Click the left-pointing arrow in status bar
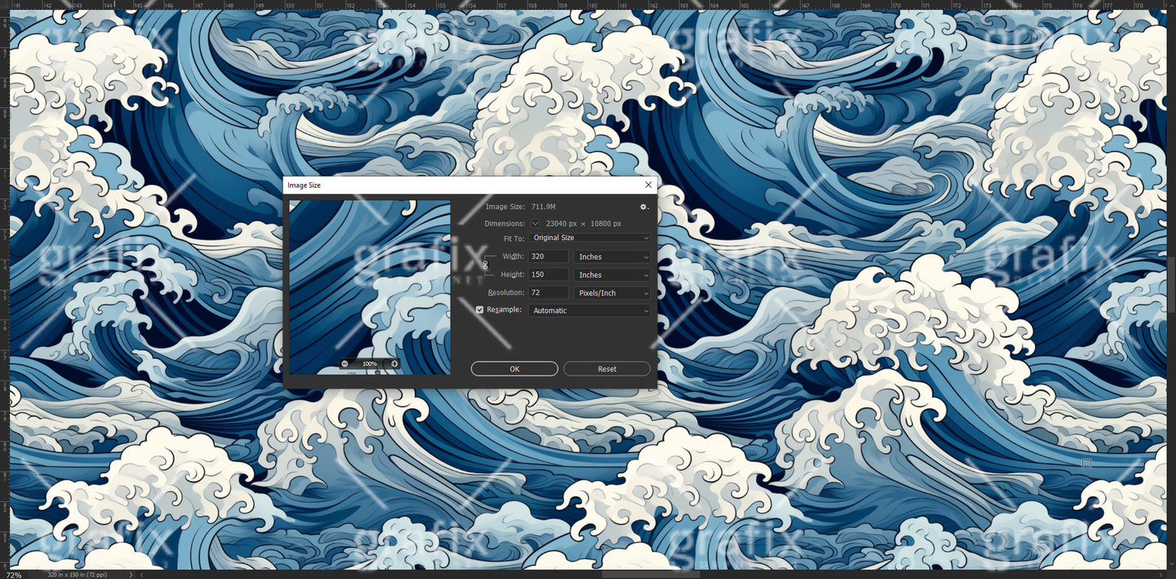This screenshot has width=1176, height=579. pyautogui.click(x=142, y=573)
